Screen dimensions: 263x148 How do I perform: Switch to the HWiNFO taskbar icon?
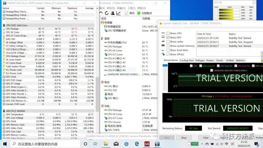click(x=157, y=144)
